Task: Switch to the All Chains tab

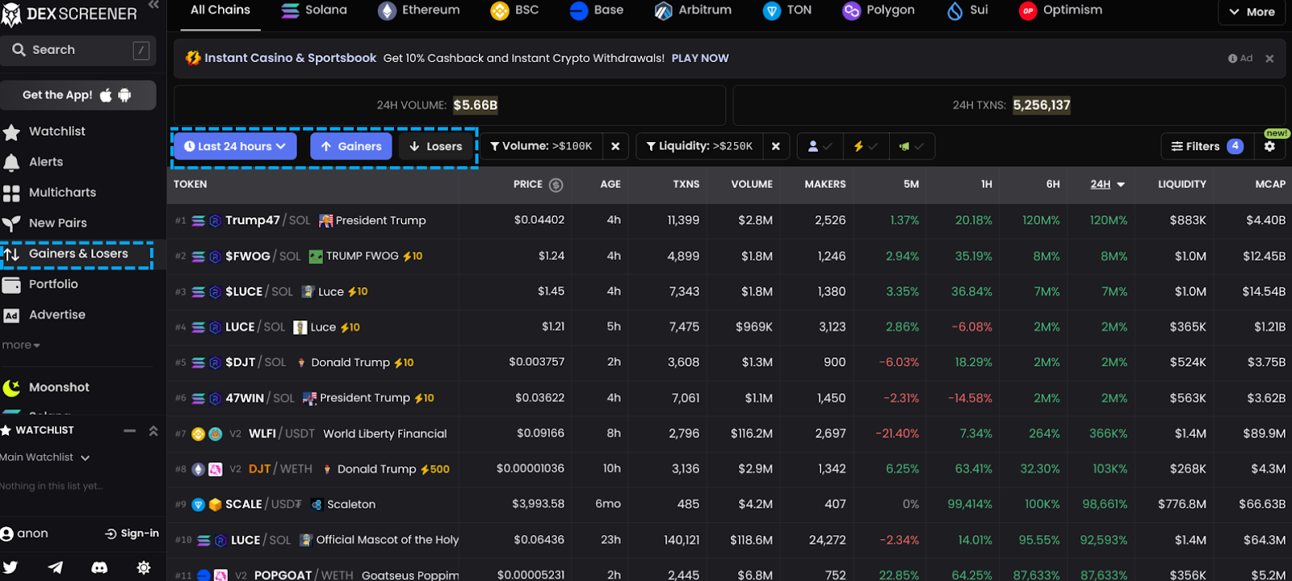Action: coord(220,10)
